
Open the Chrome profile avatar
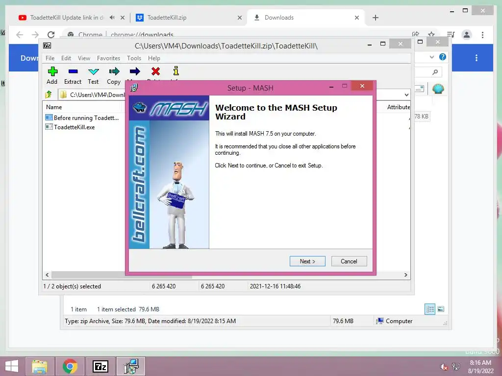467,35
